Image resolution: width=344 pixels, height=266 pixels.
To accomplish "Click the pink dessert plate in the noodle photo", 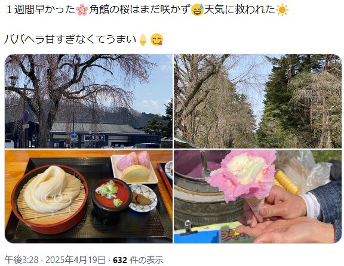I will click(134, 168).
